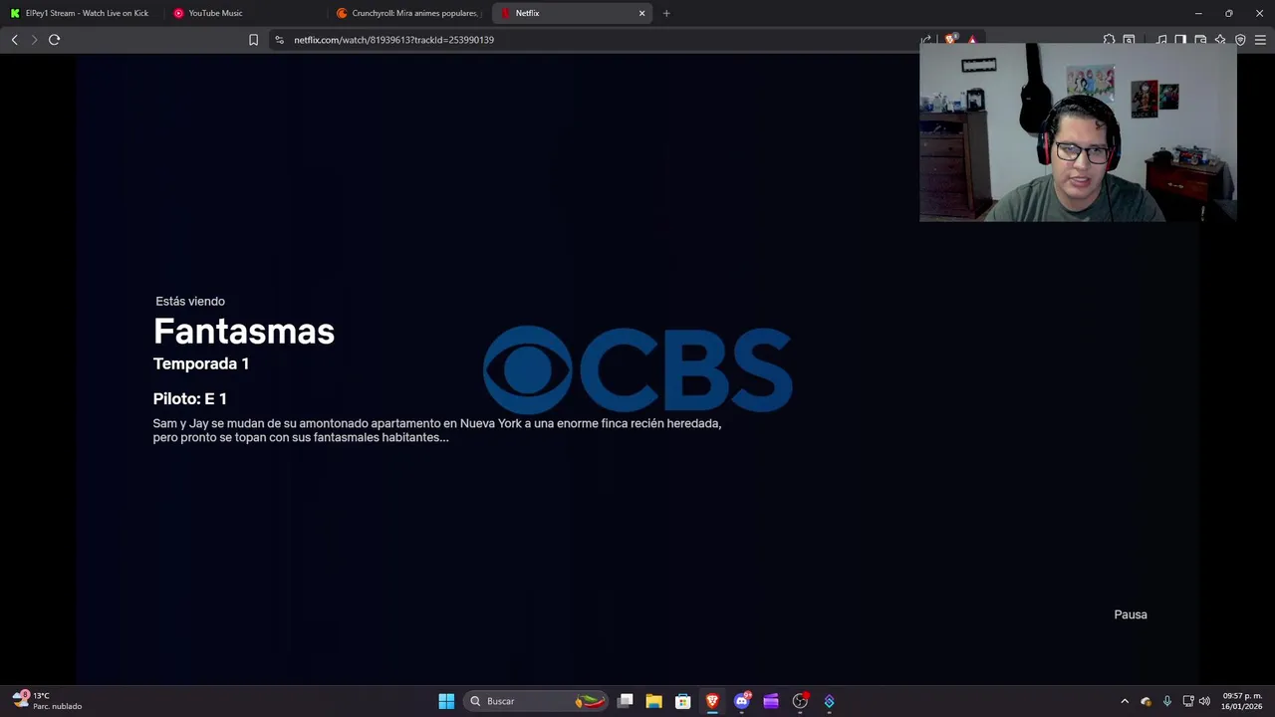Open Microsoft Store from the taskbar
This screenshot has width=1275, height=717.
tap(682, 701)
